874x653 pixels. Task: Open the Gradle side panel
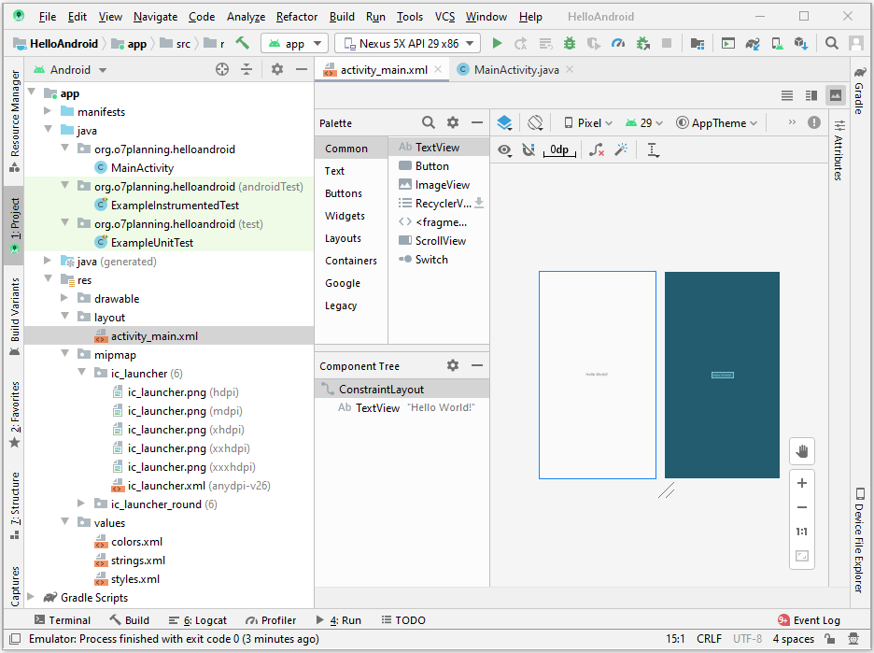[x=859, y=90]
